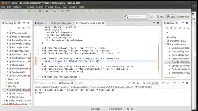The image size is (198, 111).
Task: Click the Save All icon in toolbar
Action: [x=15, y=11]
